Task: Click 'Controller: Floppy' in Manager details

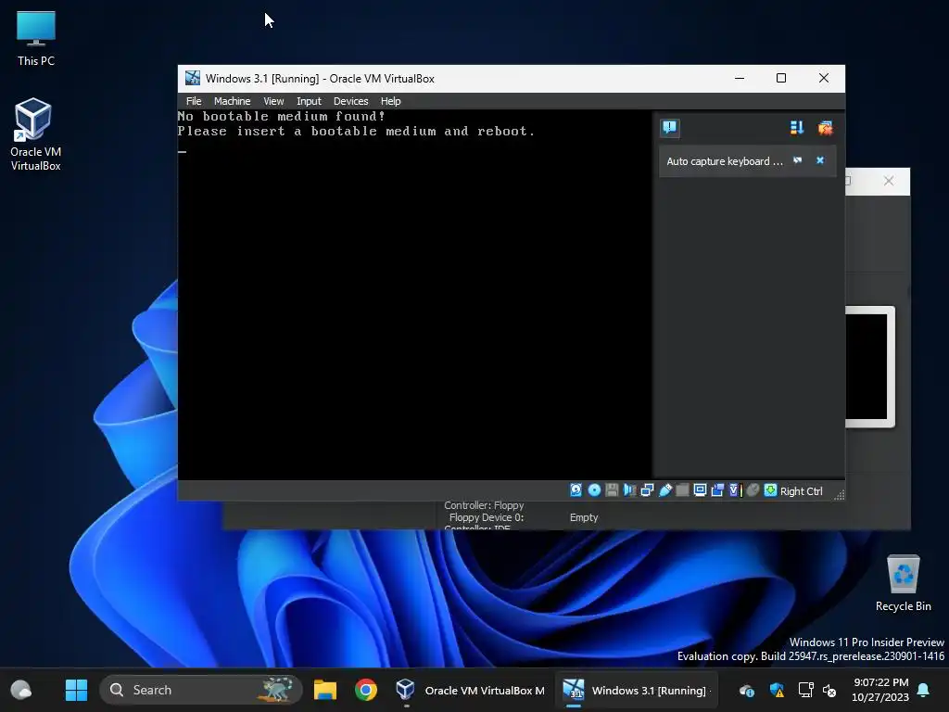Action: (484, 505)
